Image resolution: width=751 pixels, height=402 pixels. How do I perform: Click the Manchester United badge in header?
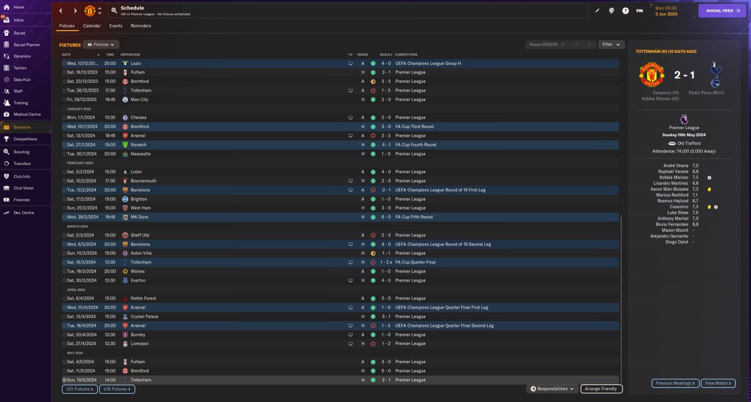click(x=90, y=11)
